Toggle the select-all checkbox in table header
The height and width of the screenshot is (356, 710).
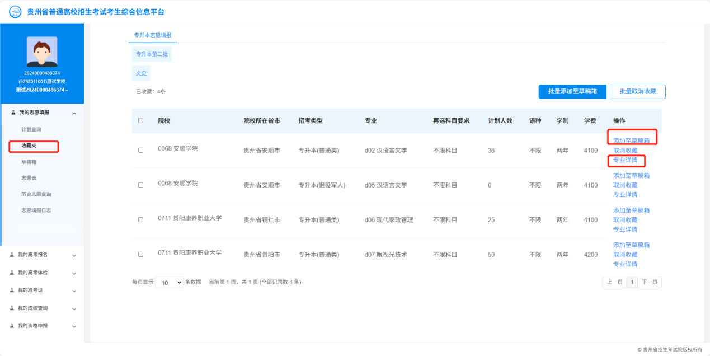[140, 120]
